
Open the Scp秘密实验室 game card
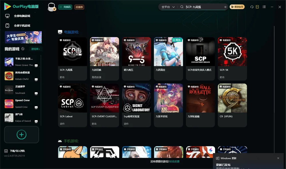[136, 105]
